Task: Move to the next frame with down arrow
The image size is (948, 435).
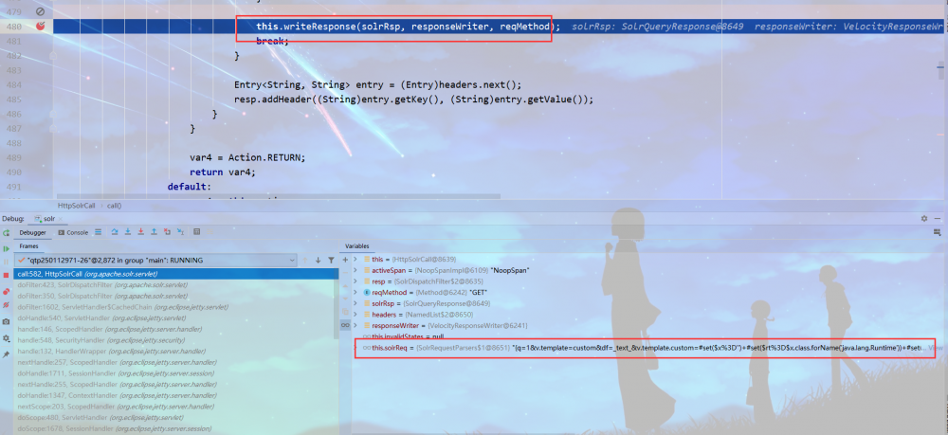Action: tap(318, 261)
